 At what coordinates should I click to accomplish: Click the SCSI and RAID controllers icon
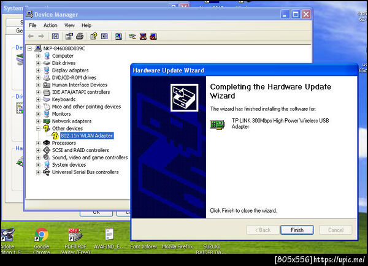(47, 150)
